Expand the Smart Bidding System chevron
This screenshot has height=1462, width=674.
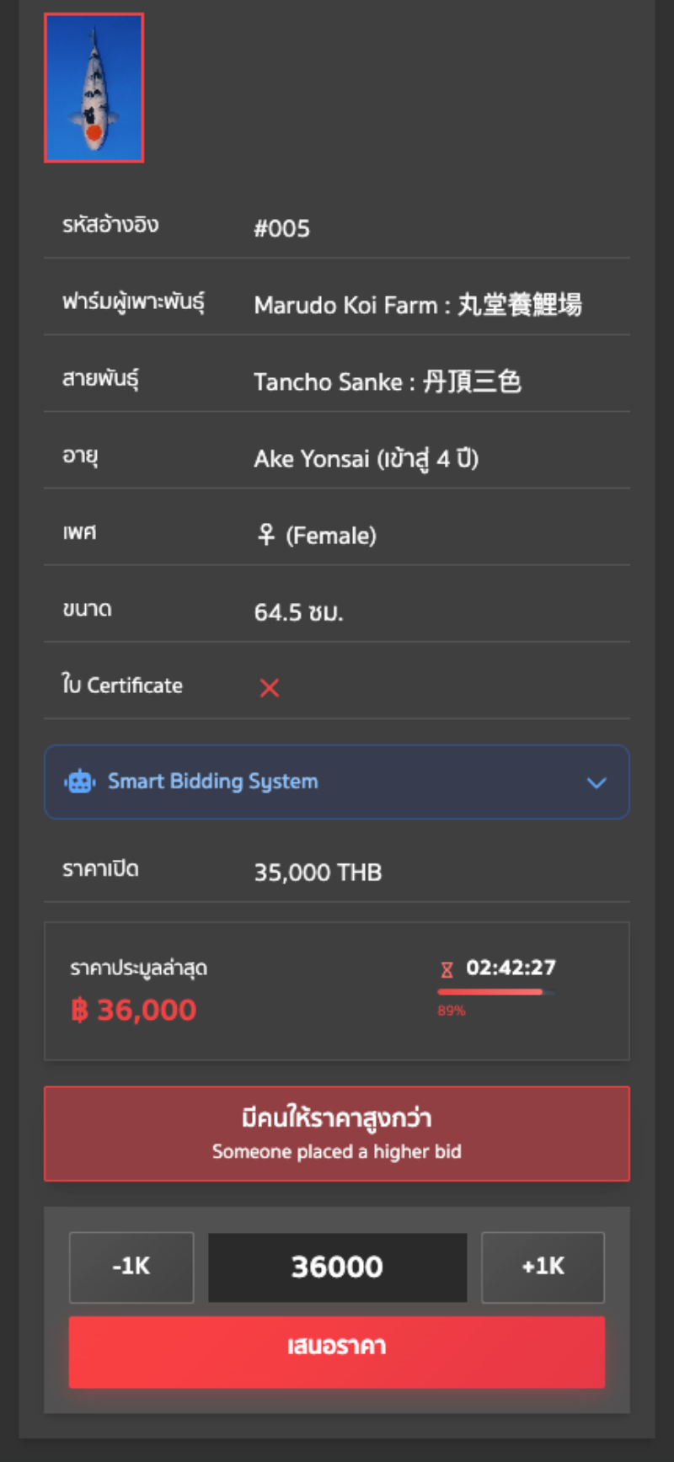[x=596, y=782]
